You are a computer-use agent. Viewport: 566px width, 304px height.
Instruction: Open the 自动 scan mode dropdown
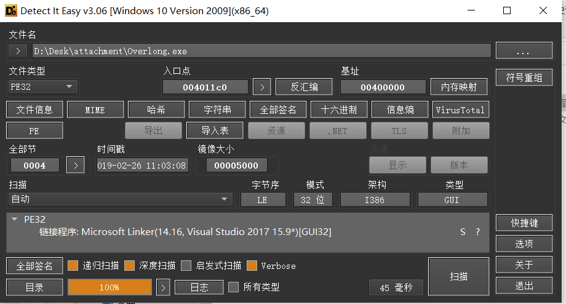(x=119, y=199)
